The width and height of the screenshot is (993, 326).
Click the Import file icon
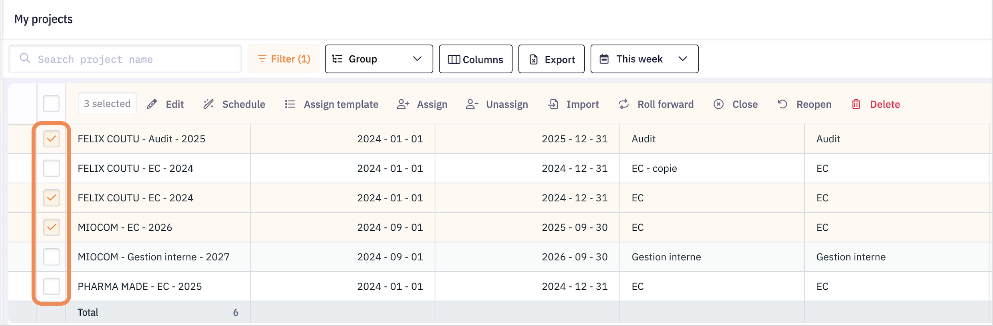tap(553, 104)
